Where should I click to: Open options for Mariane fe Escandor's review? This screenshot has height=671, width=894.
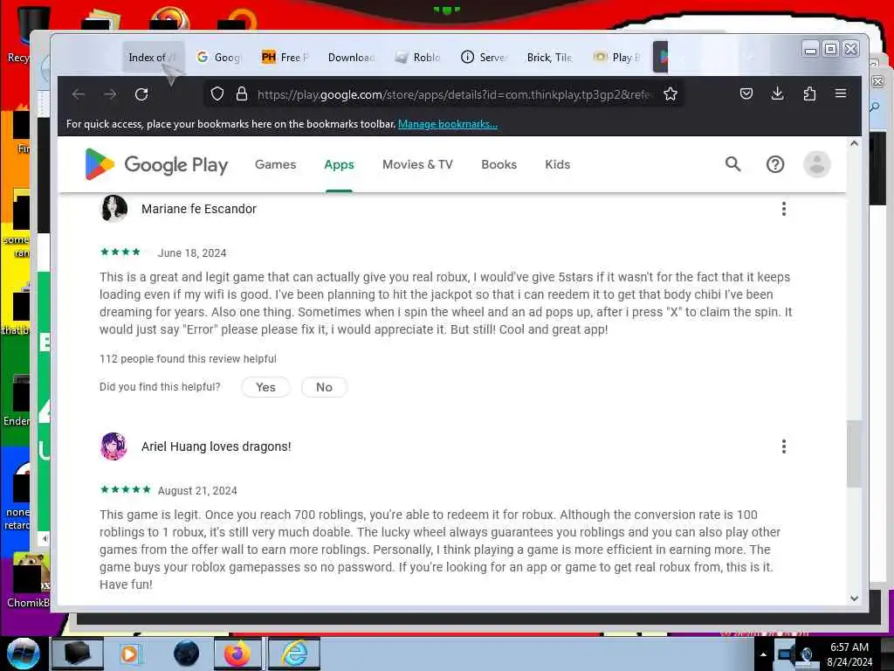[x=784, y=209]
